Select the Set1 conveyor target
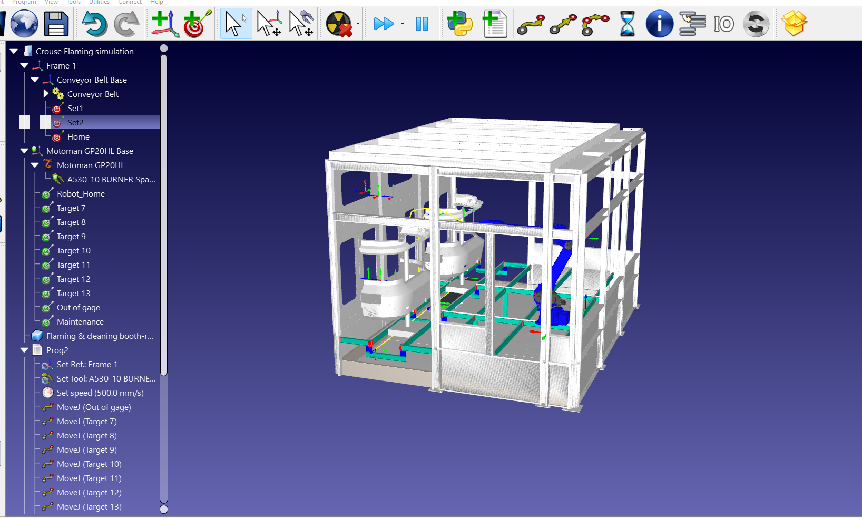Screen dimensions: 862x518 pos(75,108)
